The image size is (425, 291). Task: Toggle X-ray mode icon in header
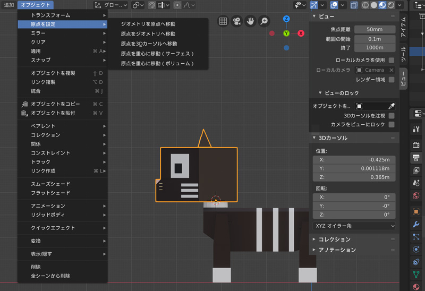pos(354,5)
